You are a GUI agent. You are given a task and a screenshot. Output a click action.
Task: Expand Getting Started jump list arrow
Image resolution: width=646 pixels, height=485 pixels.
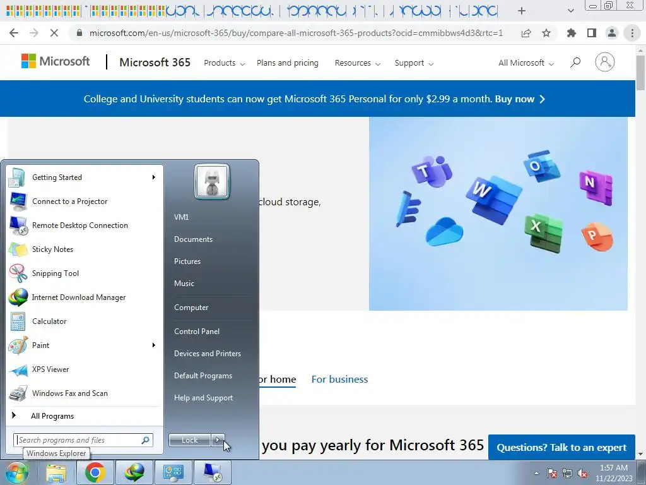pos(154,177)
